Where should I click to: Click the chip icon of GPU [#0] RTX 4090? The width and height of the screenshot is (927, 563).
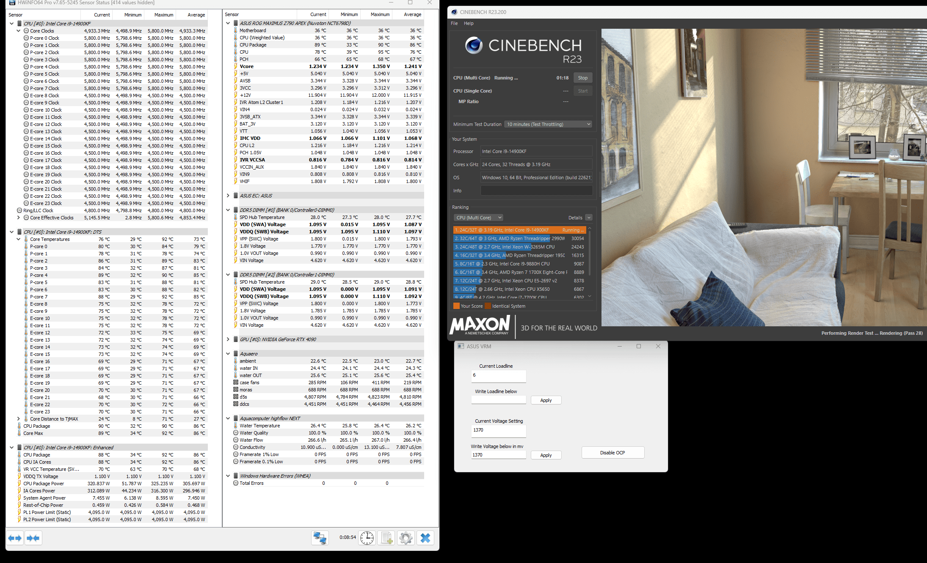tap(236, 339)
